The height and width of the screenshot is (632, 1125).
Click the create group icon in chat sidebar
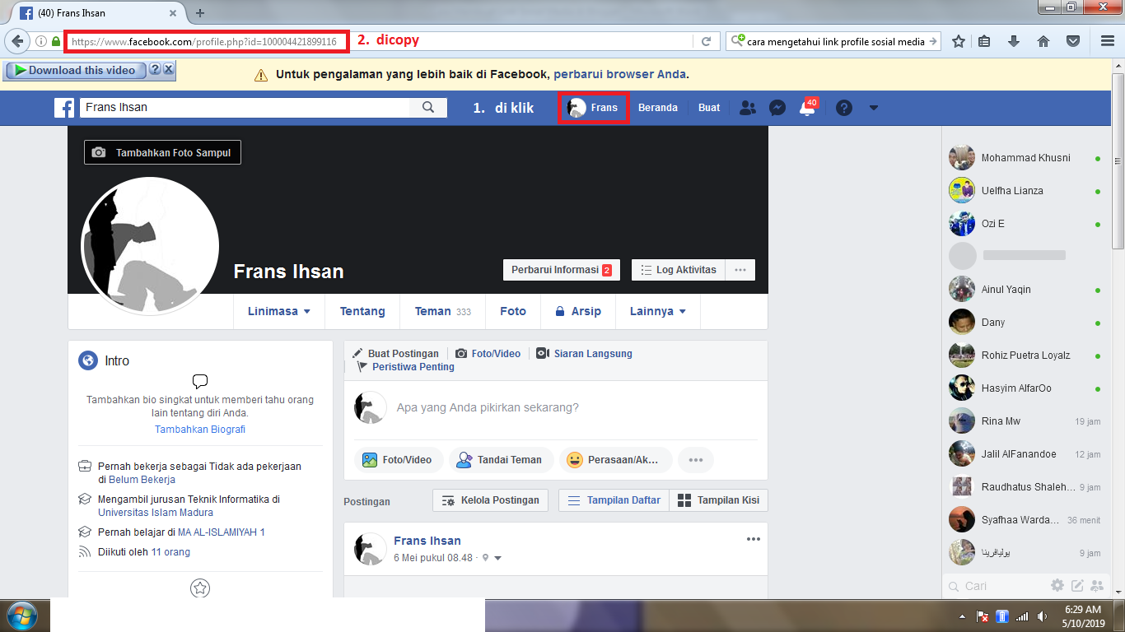(x=1096, y=586)
